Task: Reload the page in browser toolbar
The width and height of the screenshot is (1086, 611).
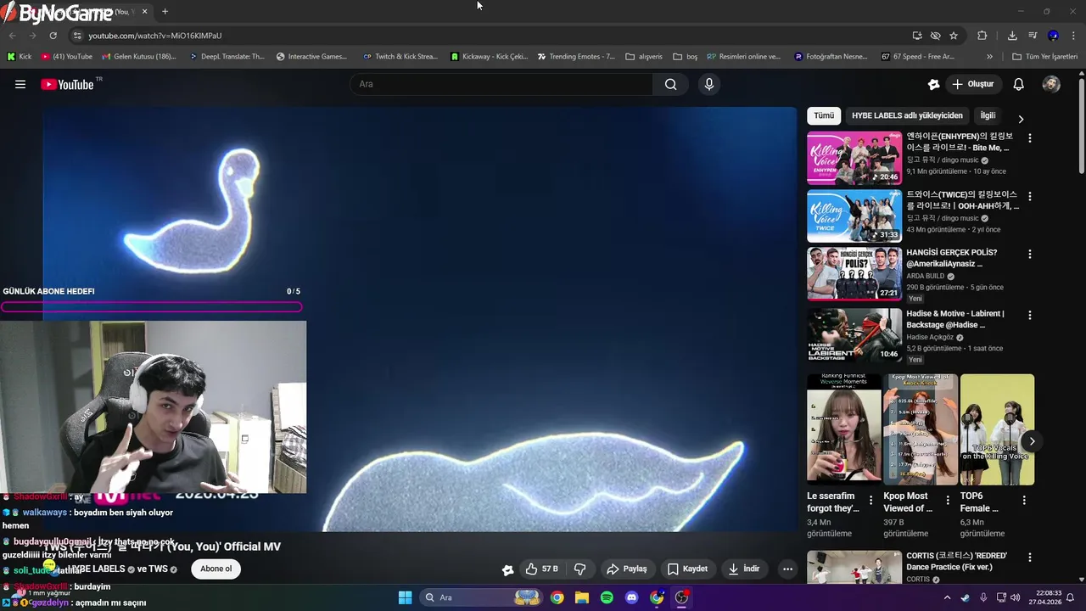Action: pyautogui.click(x=53, y=36)
